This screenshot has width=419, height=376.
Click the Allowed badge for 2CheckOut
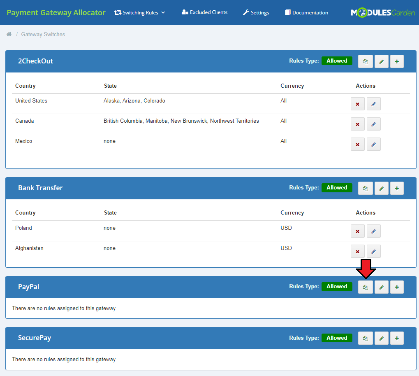pyautogui.click(x=337, y=61)
